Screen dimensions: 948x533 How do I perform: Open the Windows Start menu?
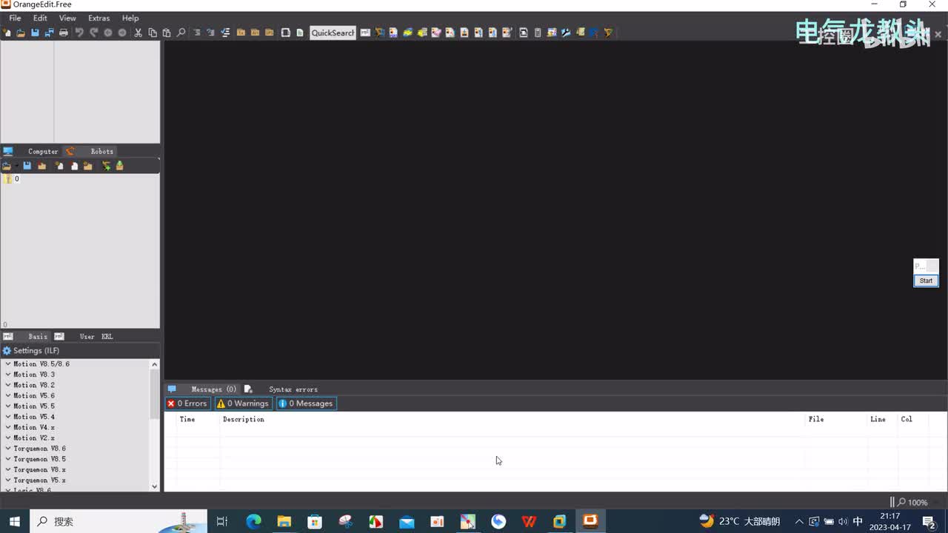15,521
